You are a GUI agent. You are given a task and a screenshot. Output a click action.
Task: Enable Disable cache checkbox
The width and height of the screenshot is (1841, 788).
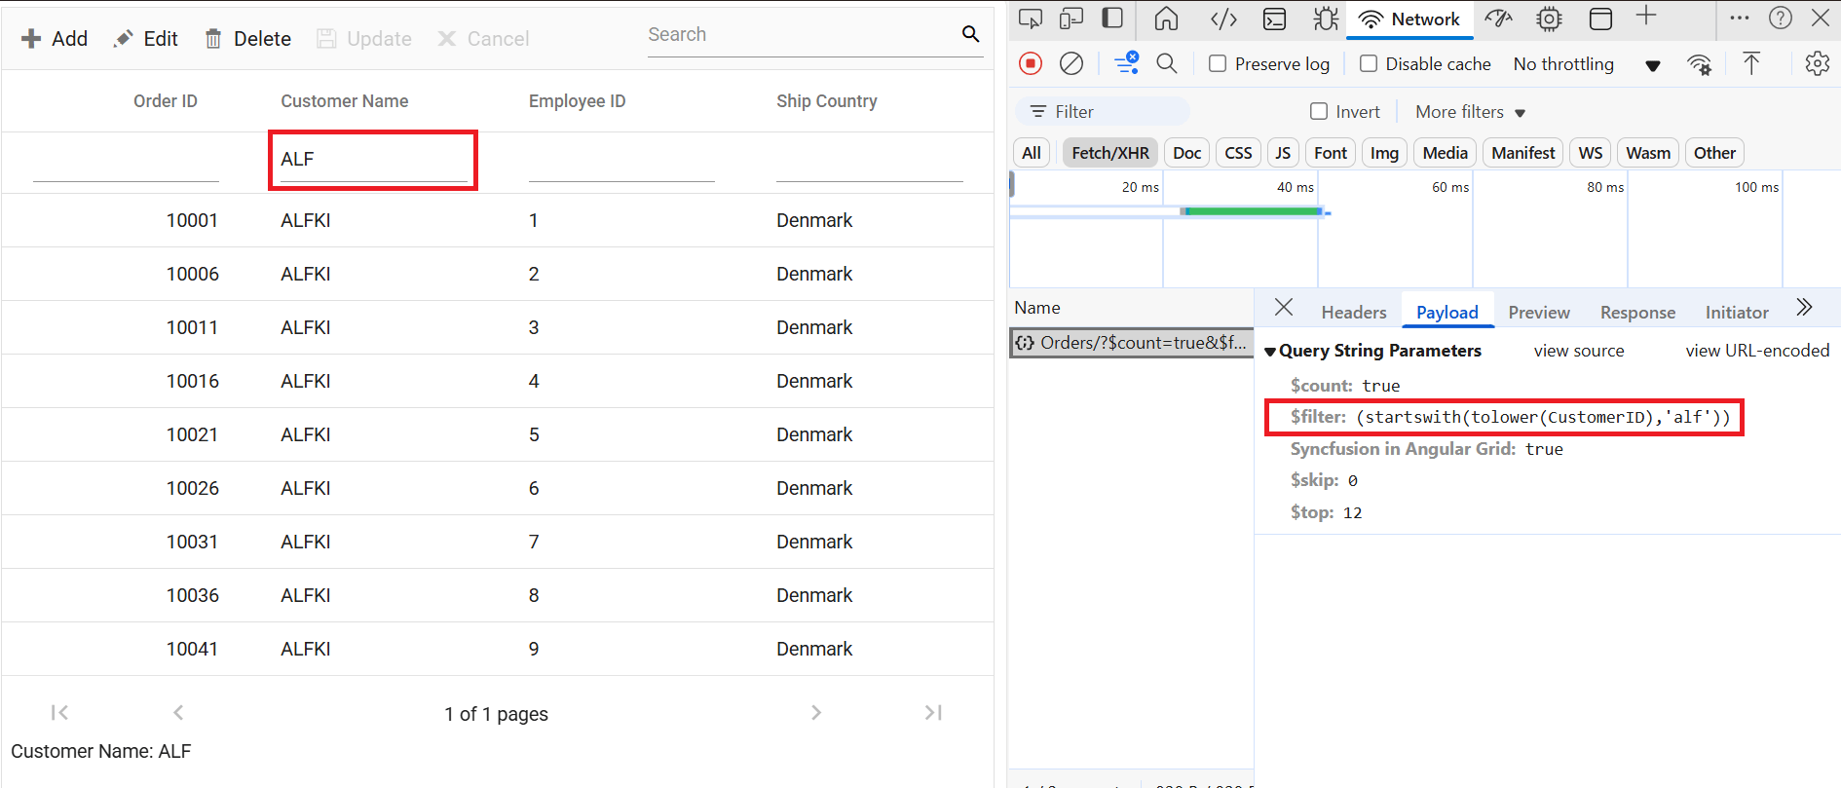coord(1369,63)
